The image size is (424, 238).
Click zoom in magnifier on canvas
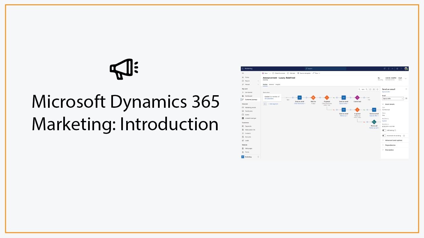pyautogui.click(x=367, y=89)
